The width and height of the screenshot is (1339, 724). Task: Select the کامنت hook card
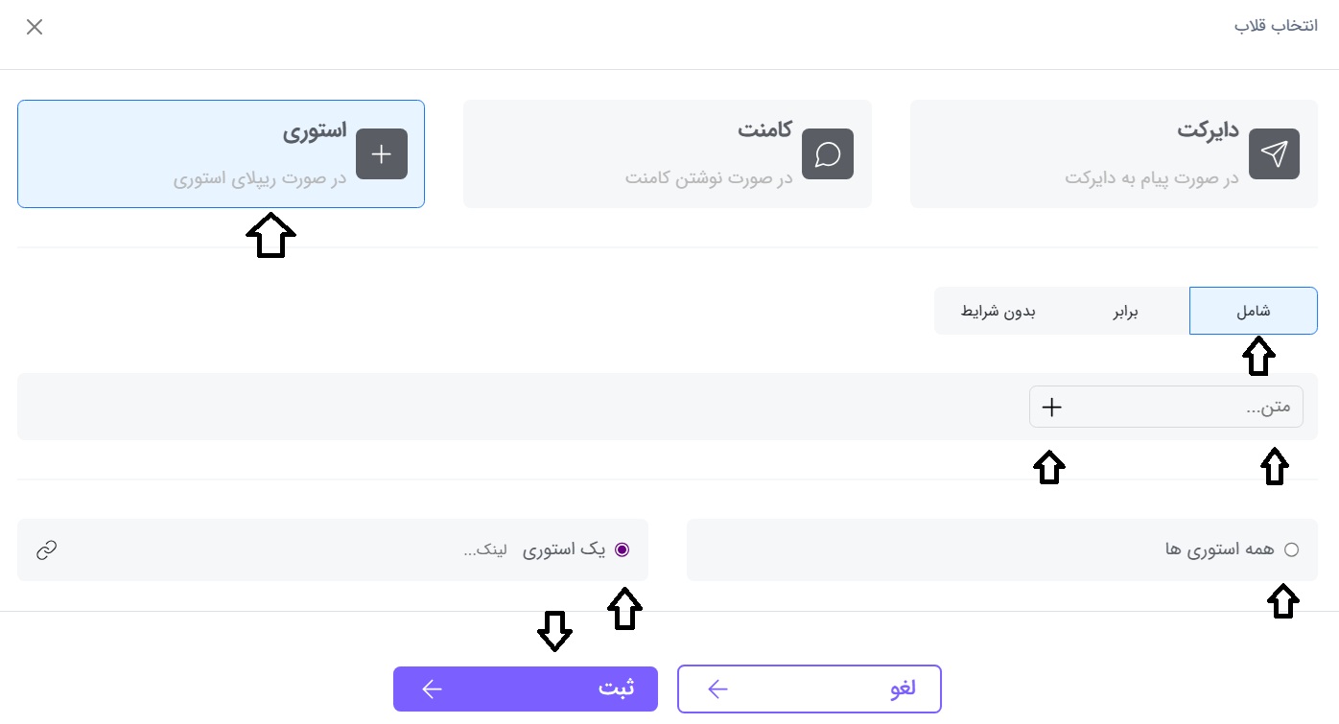(668, 153)
